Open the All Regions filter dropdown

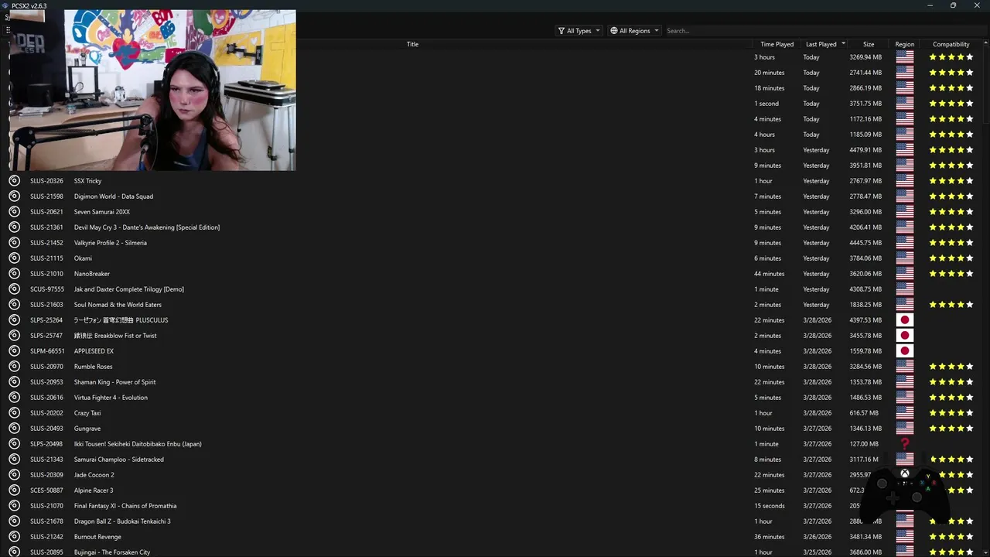pyautogui.click(x=634, y=31)
